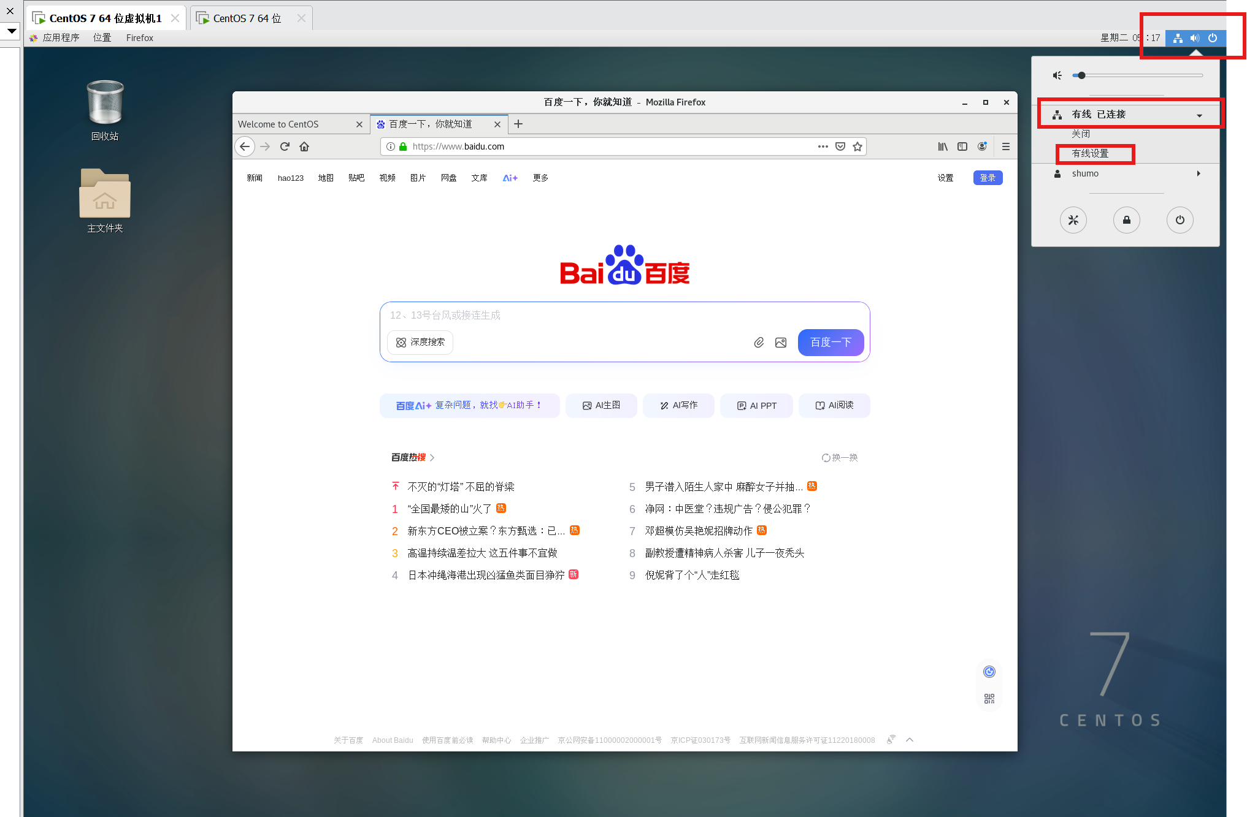Viewport: 1247px width, 817px height.
Task: Click Firefox in the top panel
Action: [x=140, y=38]
